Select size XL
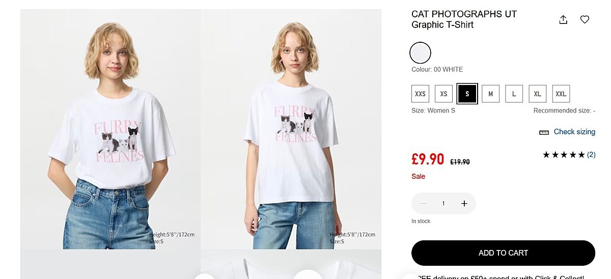Screen dimensions: 611x279 coord(537,94)
